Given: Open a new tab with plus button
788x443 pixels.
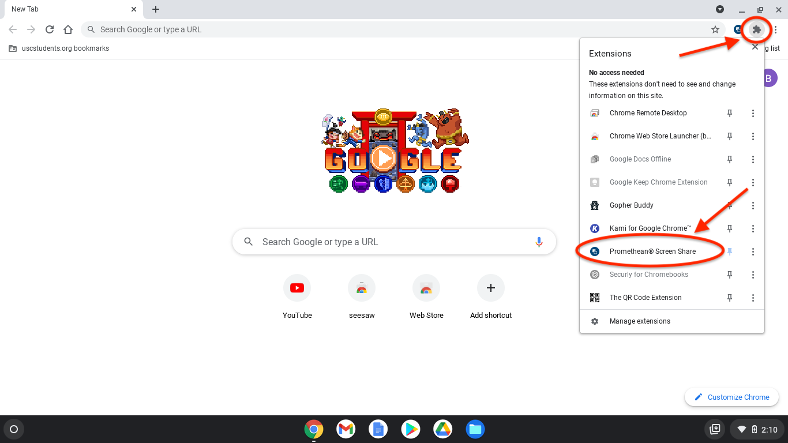Looking at the screenshot, I should click(x=156, y=9).
